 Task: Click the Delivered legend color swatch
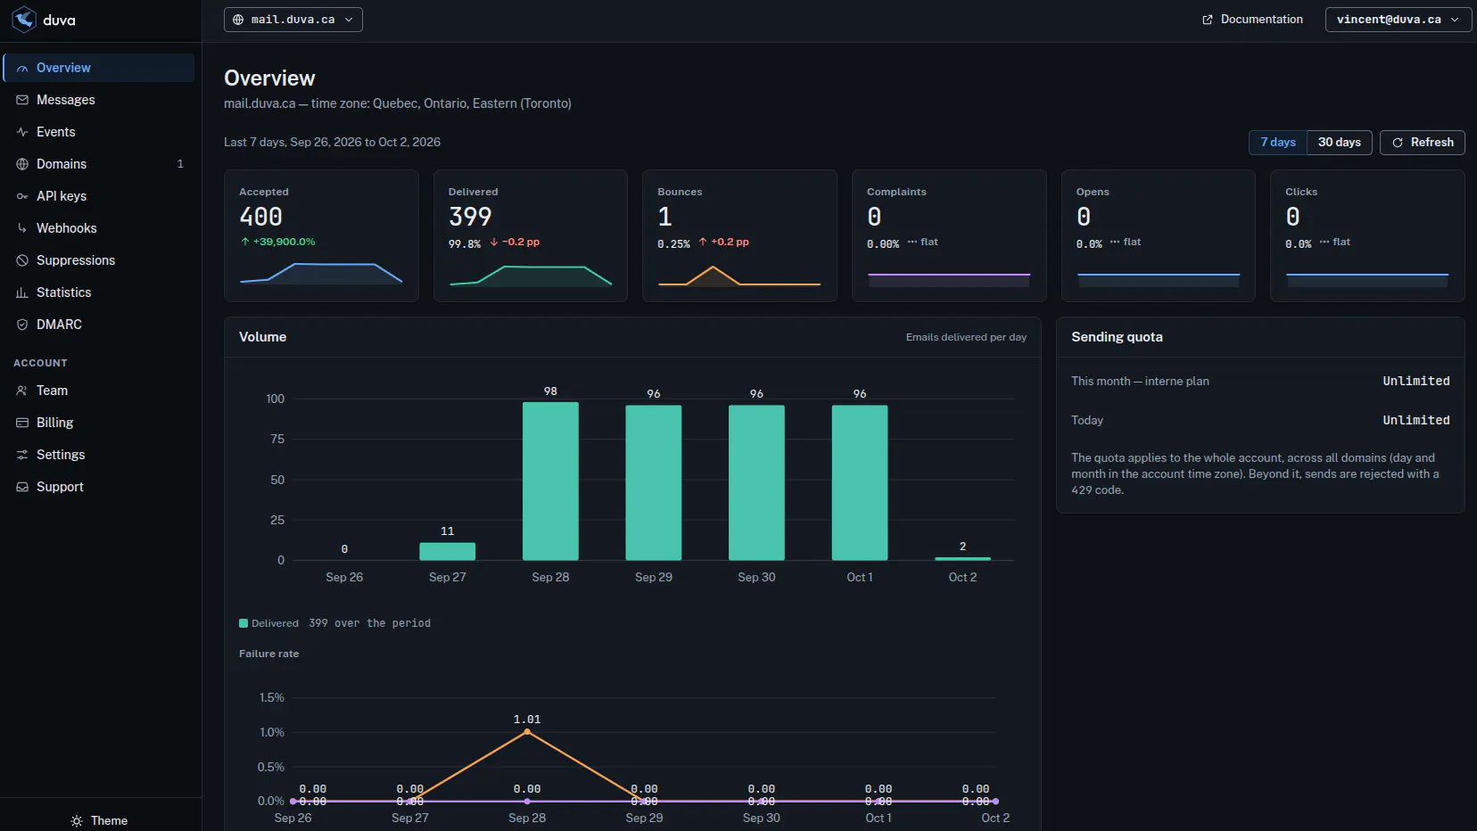pos(243,623)
